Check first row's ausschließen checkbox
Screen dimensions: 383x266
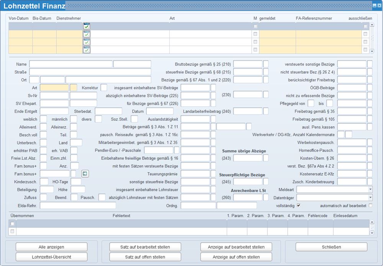point(365,26)
